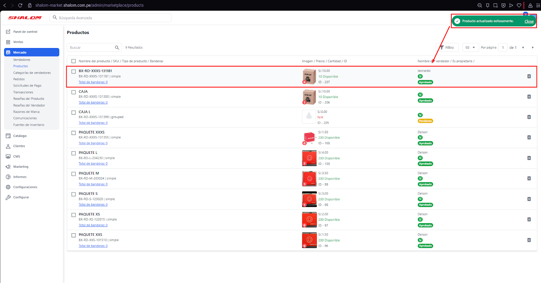Close the success notification
Screen dimensions: 541x283
(529, 21)
